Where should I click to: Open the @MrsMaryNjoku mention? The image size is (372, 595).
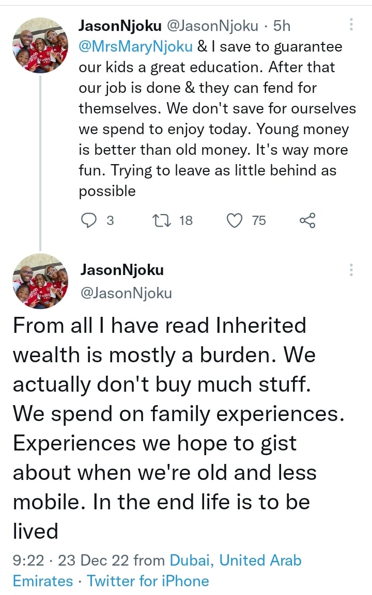coord(135,46)
